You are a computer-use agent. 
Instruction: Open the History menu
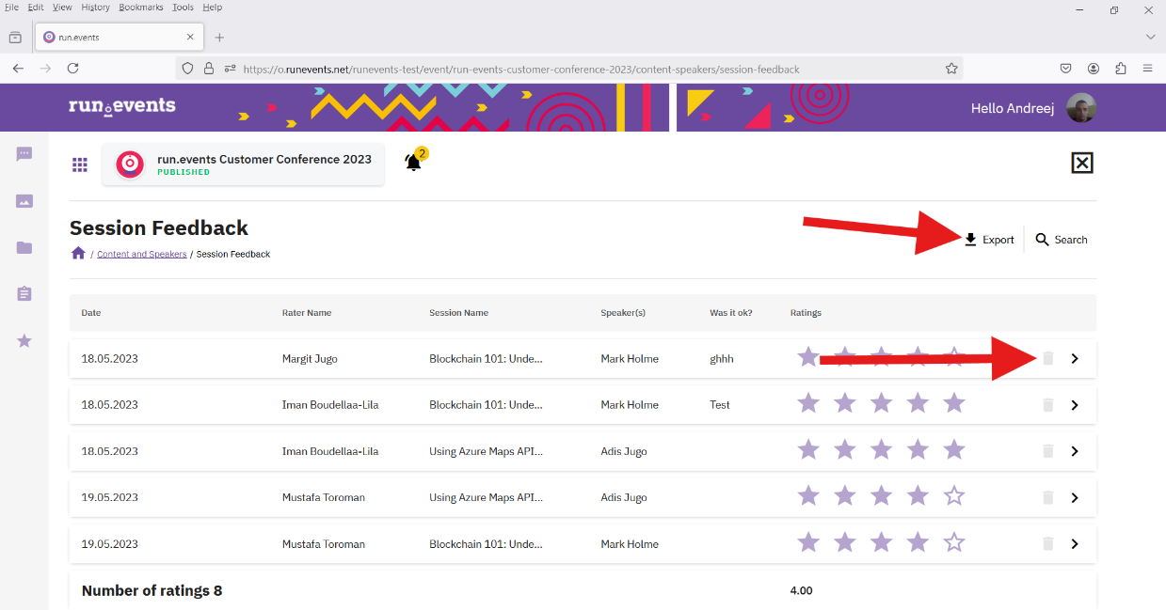tap(95, 8)
